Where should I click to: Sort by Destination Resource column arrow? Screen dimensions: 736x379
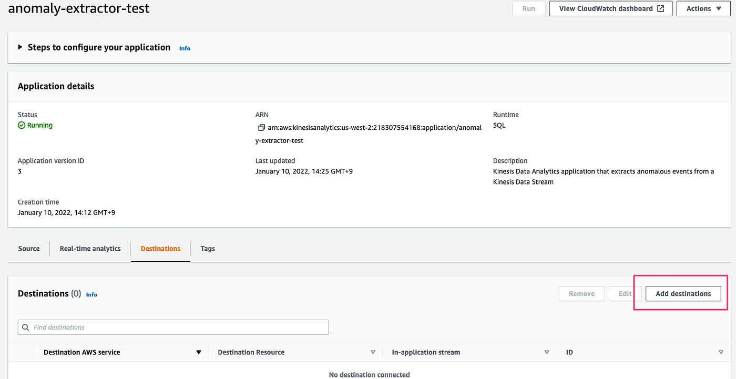[373, 352]
